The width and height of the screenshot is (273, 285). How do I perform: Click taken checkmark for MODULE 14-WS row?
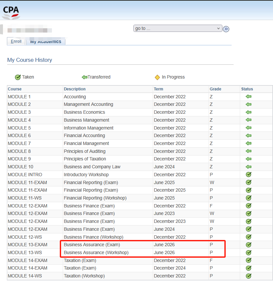248,276
